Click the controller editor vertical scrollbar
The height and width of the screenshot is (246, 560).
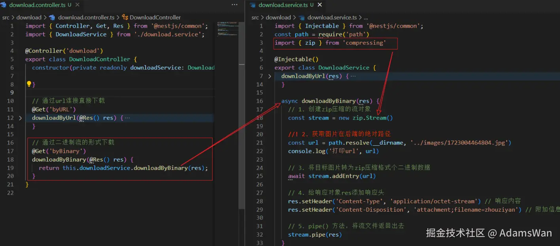(x=241, y=115)
